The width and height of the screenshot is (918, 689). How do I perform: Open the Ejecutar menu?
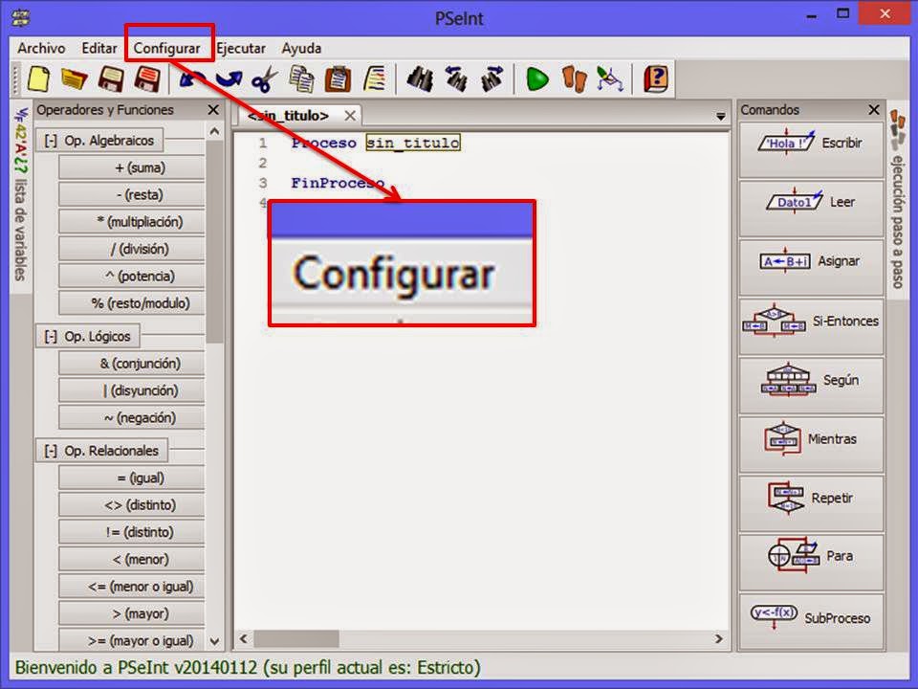point(241,48)
